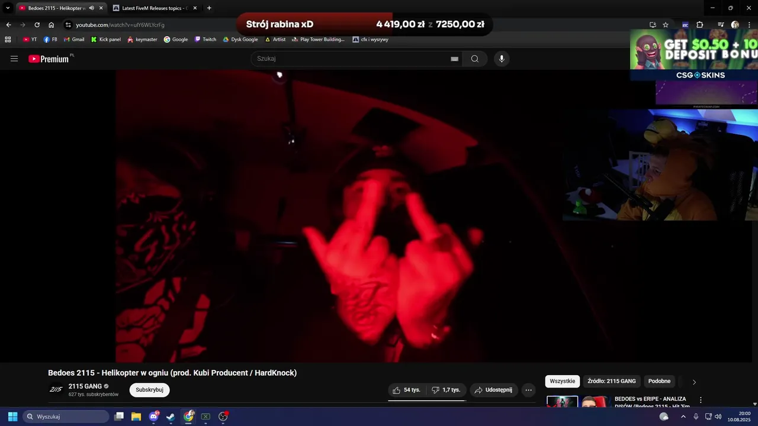Open the Twitch bookmark

205,40
